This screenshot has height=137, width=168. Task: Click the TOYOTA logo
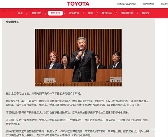[78, 4]
